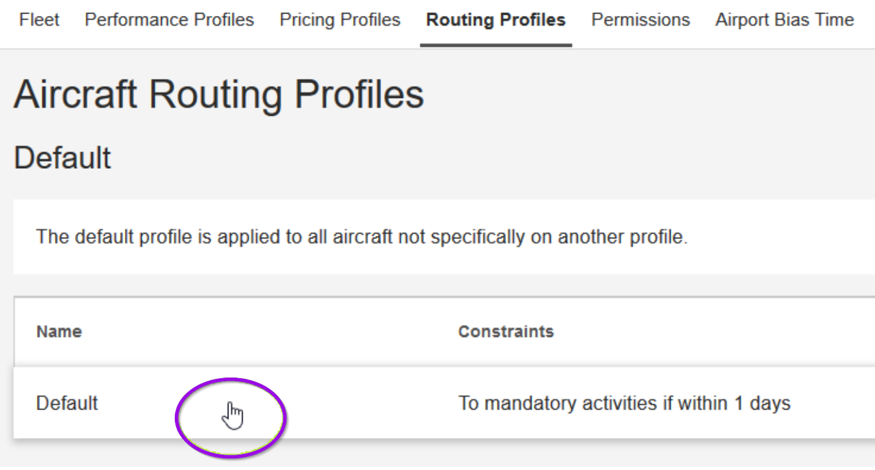The image size is (875, 470).
Task: Select the Default profile table row
Action: [x=369, y=404]
